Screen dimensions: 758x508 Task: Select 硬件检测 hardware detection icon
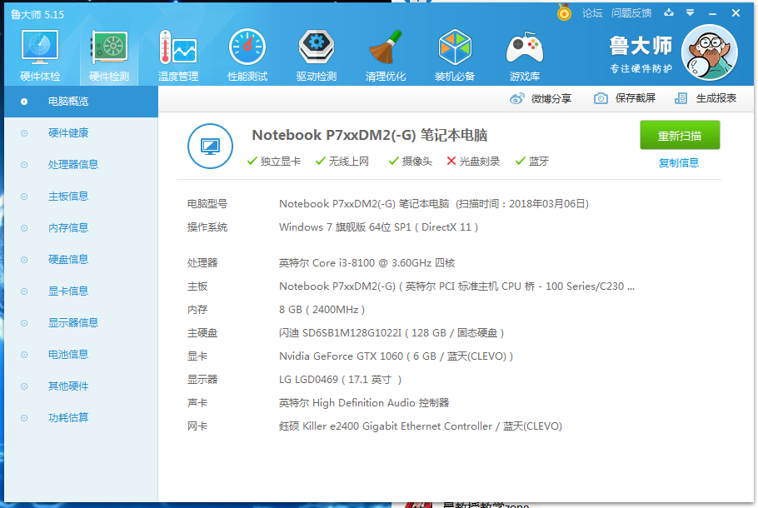109,56
